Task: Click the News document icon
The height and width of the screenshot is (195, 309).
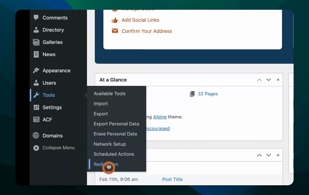Action: click(36, 54)
